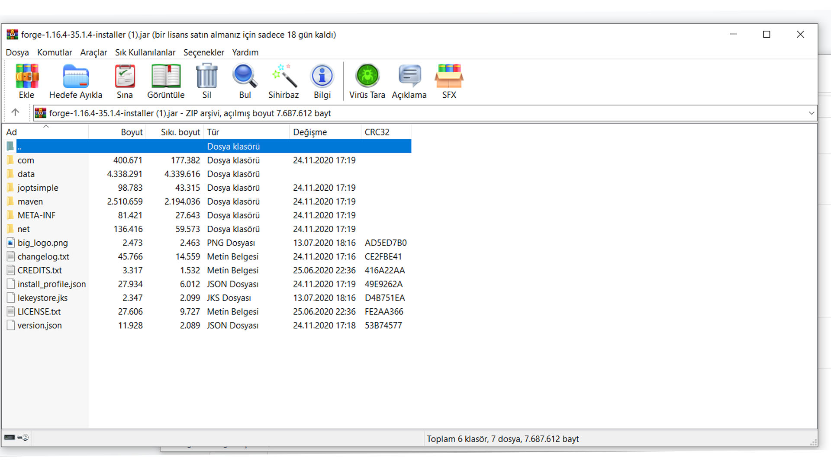The height and width of the screenshot is (467, 831).
Task: Click CRC32 value CE2FBE41
Action: pyautogui.click(x=383, y=256)
